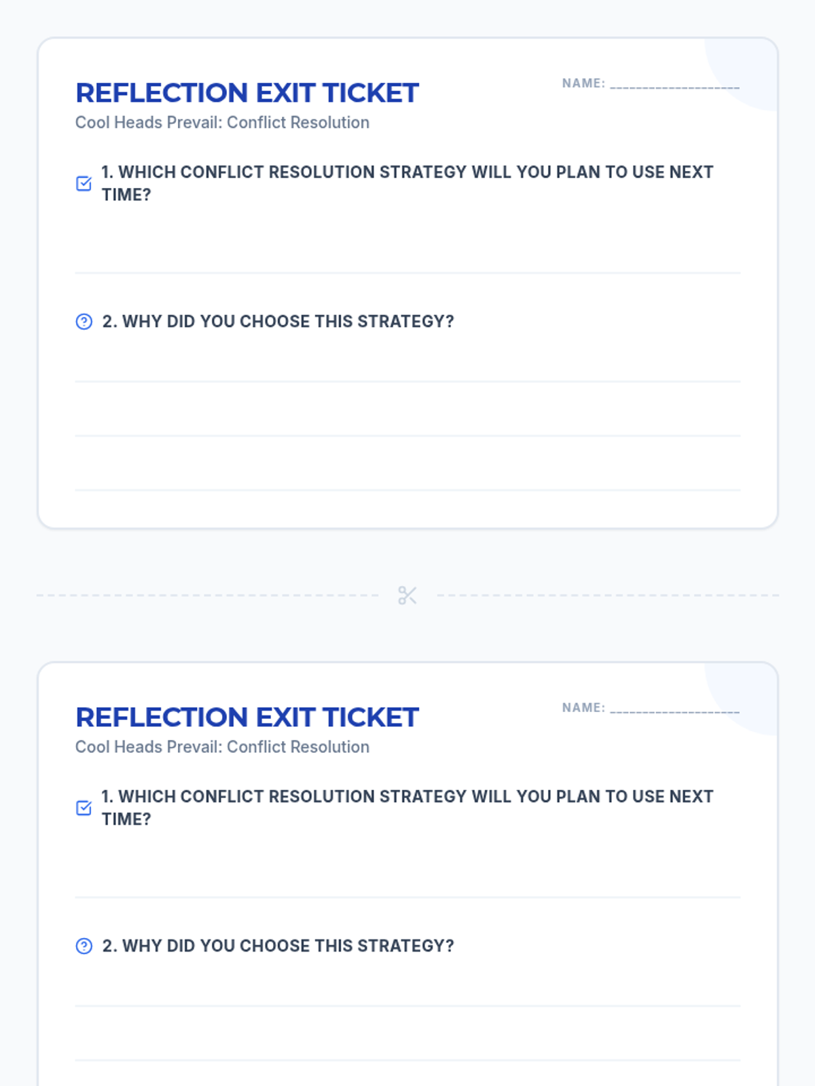Click bottom ticket's 'Why did you choose this strategy?' text
The width and height of the screenshot is (815, 1086).
(x=278, y=946)
